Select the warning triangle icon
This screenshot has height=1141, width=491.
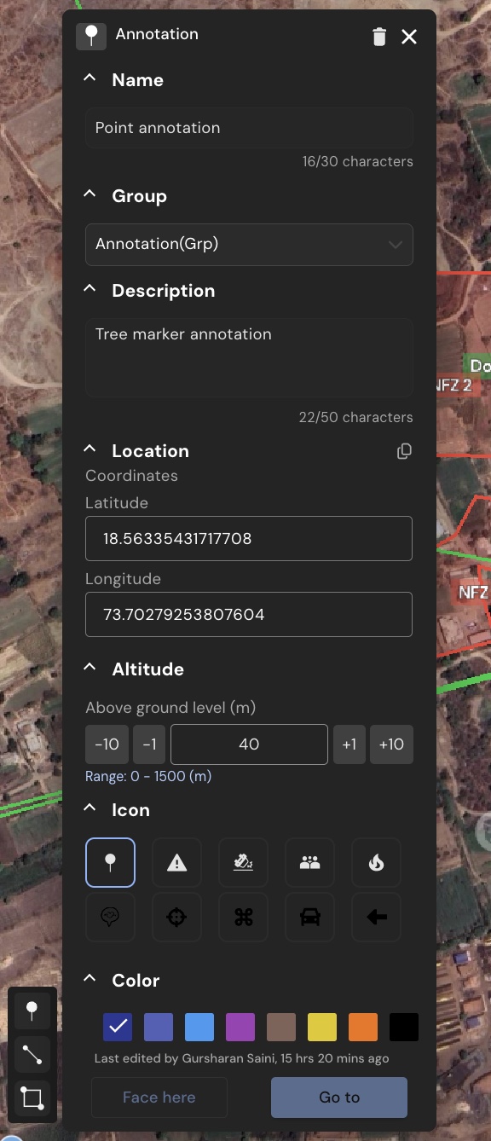[176, 863]
